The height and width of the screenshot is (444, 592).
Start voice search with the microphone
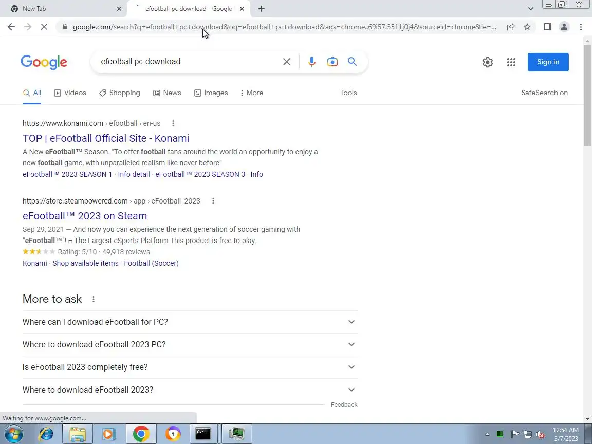311,62
